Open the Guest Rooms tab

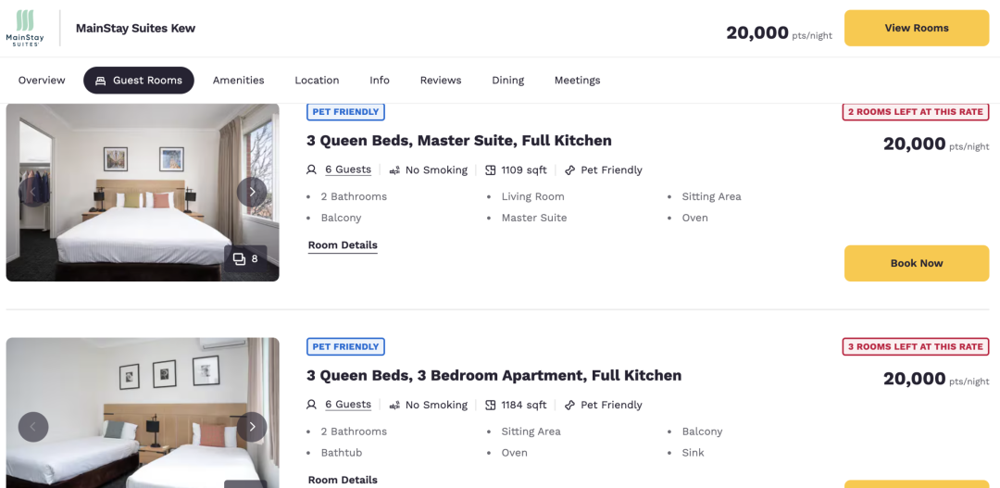[138, 81]
